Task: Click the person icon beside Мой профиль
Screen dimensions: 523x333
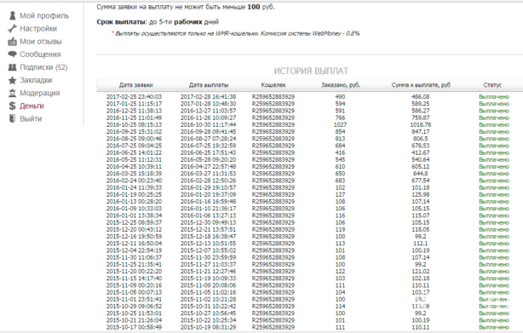Action: (x=12, y=15)
